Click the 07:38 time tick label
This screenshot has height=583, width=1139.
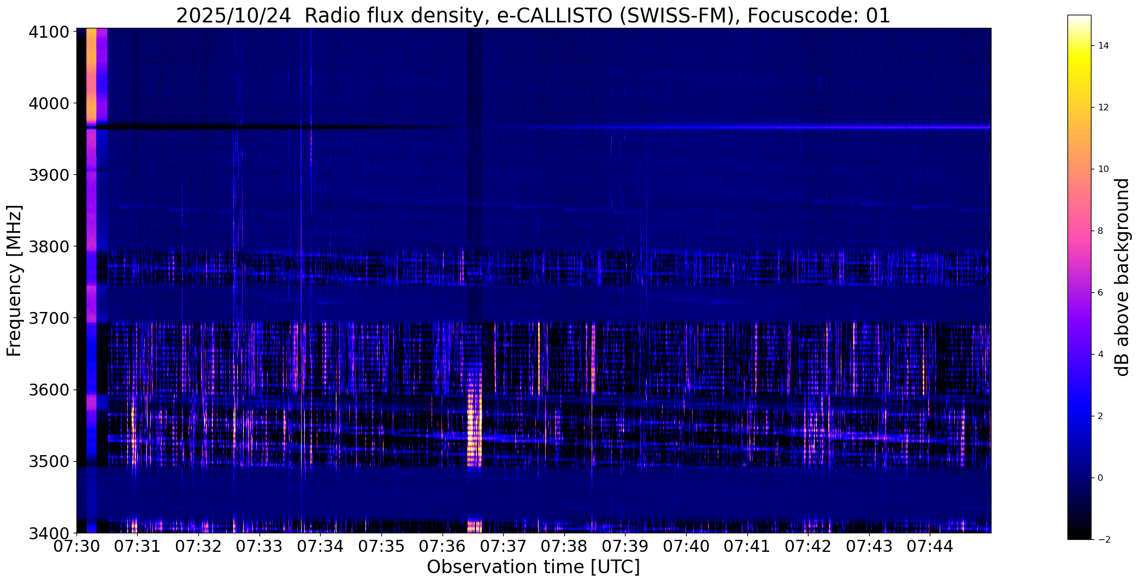coord(564,546)
